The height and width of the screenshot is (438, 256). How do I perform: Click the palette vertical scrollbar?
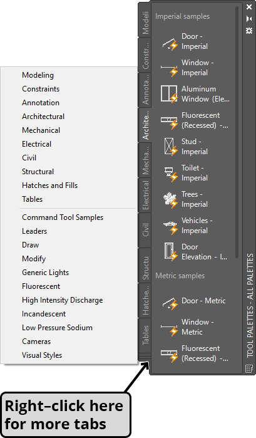(237, 133)
